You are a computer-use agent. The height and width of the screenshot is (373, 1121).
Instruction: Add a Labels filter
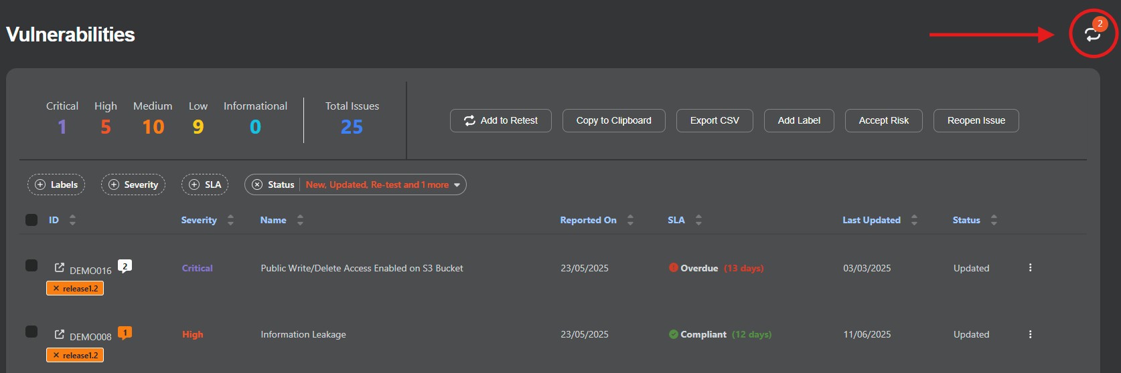(56, 184)
